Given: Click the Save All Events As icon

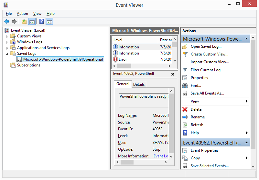Looking at the screenshot, I should pyautogui.click(x=185, y=93).
